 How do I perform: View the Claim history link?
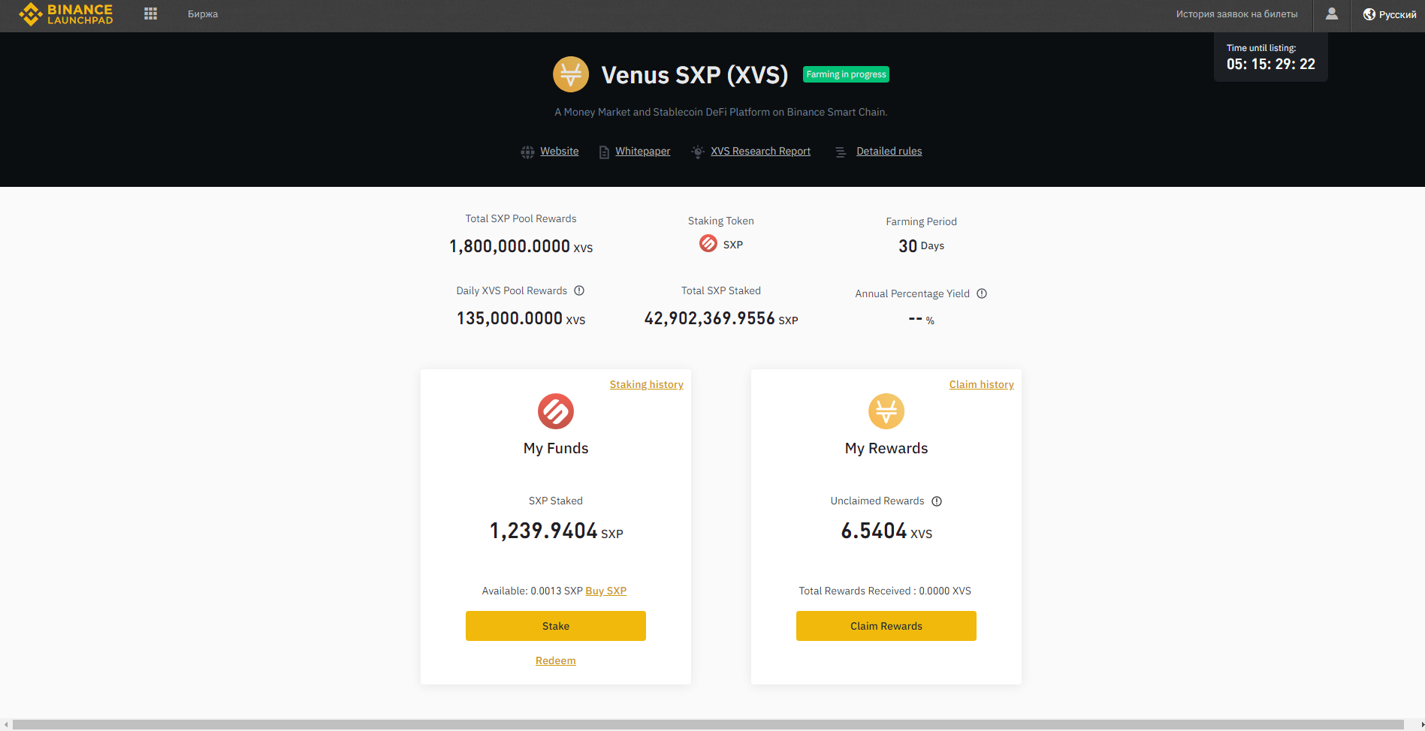(x=981, y=385)
